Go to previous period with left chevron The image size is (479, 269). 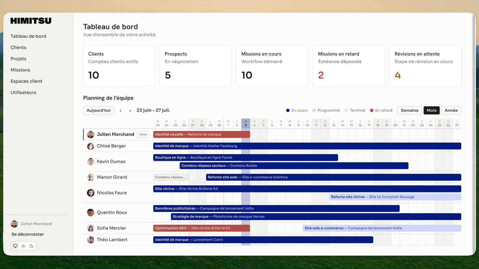[120, 111]
